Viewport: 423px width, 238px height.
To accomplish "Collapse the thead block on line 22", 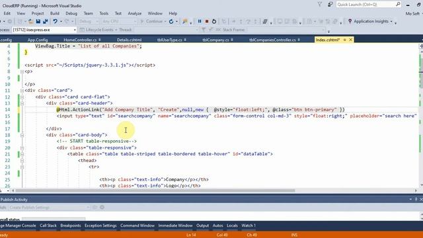I will pos(22,160).
